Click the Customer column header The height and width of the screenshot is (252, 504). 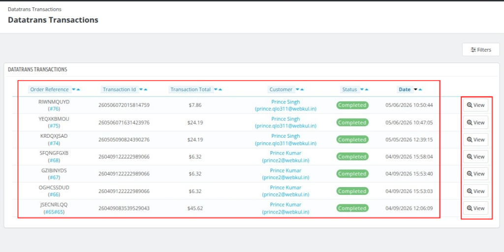point(281,90)
